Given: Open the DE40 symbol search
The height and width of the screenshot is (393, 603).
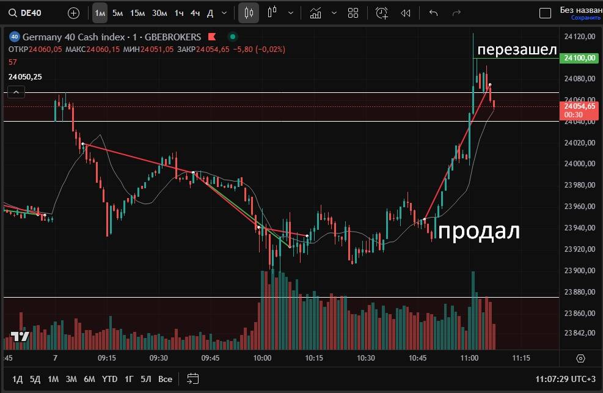Looking at the screenshot, I should click(x=27, y=13).
